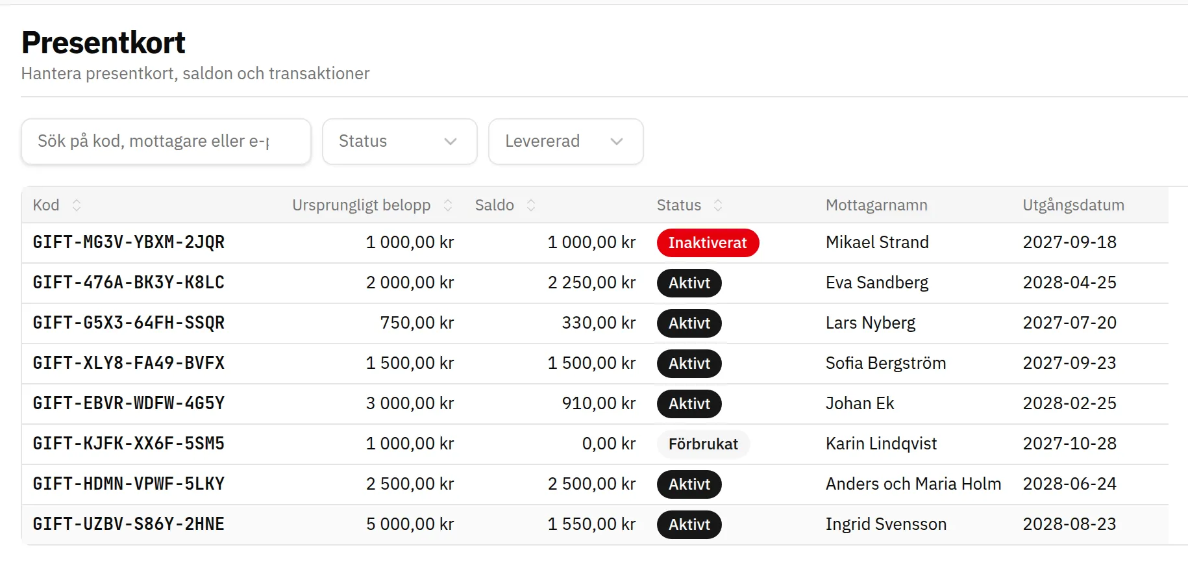Click the Förbrukat status badge
Viewport: 1188px width, 565px height.
click(x=703, y=444)
